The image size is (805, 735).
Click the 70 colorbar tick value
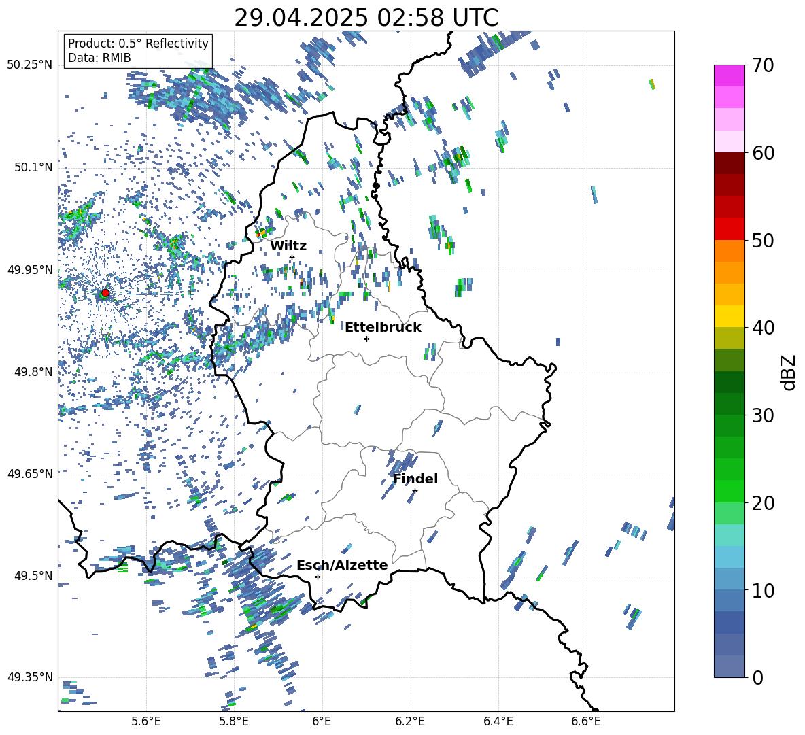coord(763,65)
